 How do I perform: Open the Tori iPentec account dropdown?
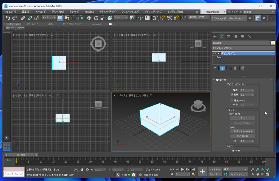point(213,12)
